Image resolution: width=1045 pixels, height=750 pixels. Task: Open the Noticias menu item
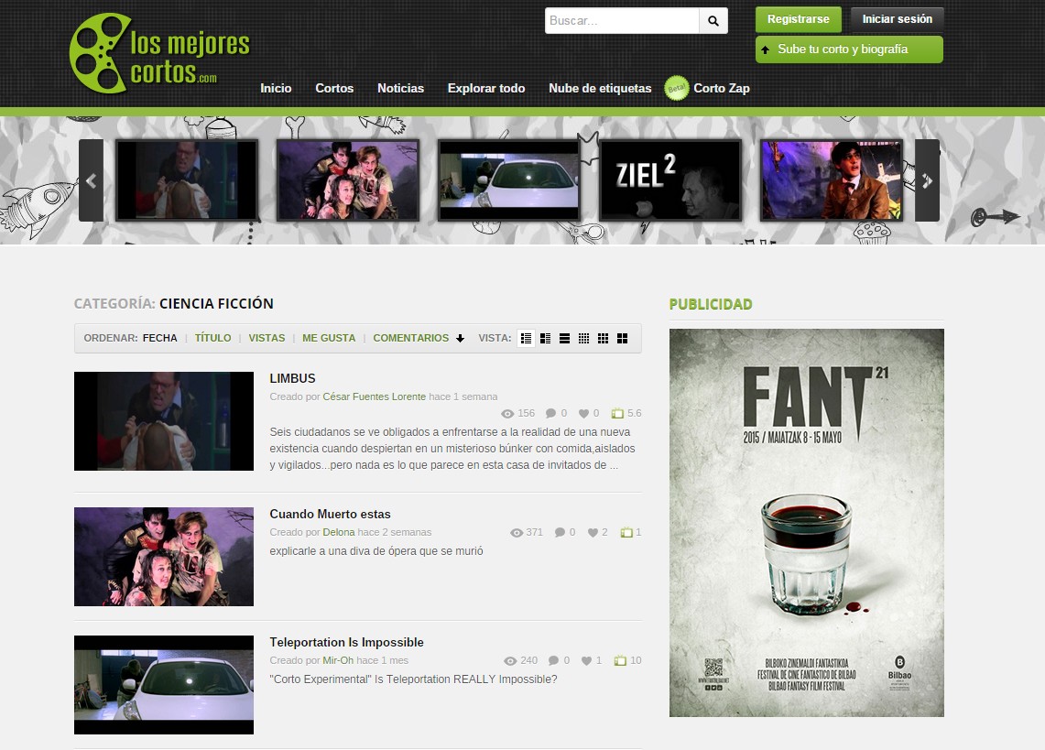coord(400,88)
